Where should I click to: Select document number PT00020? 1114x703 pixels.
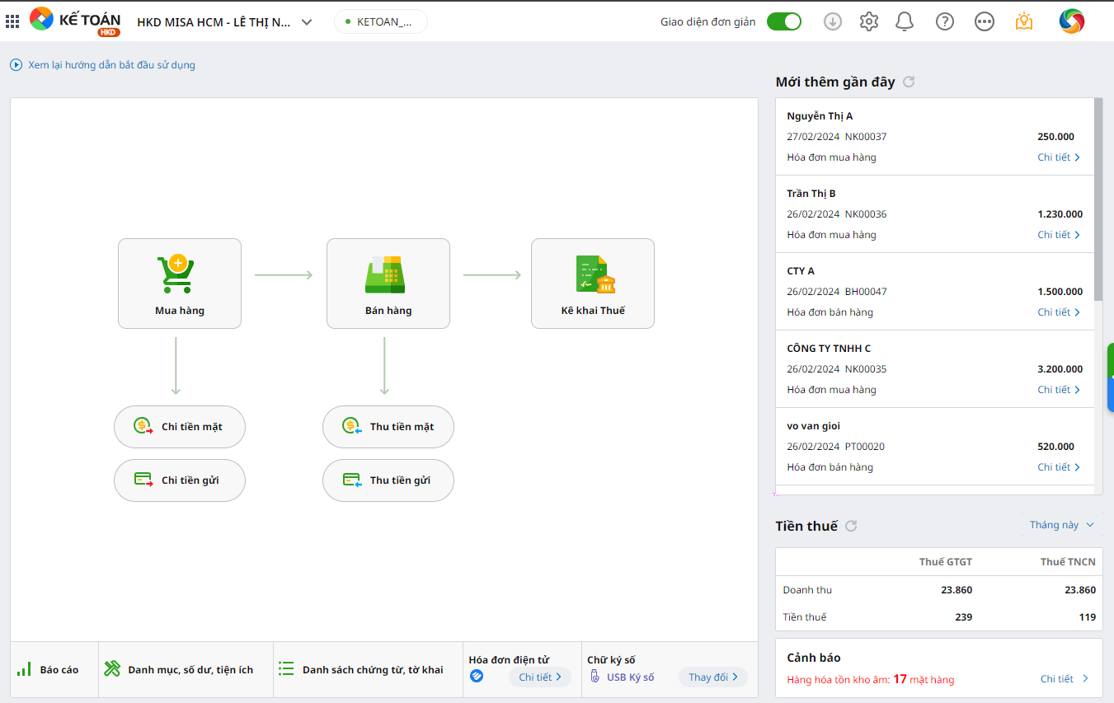pyautogui.click(x=865, y=447)
